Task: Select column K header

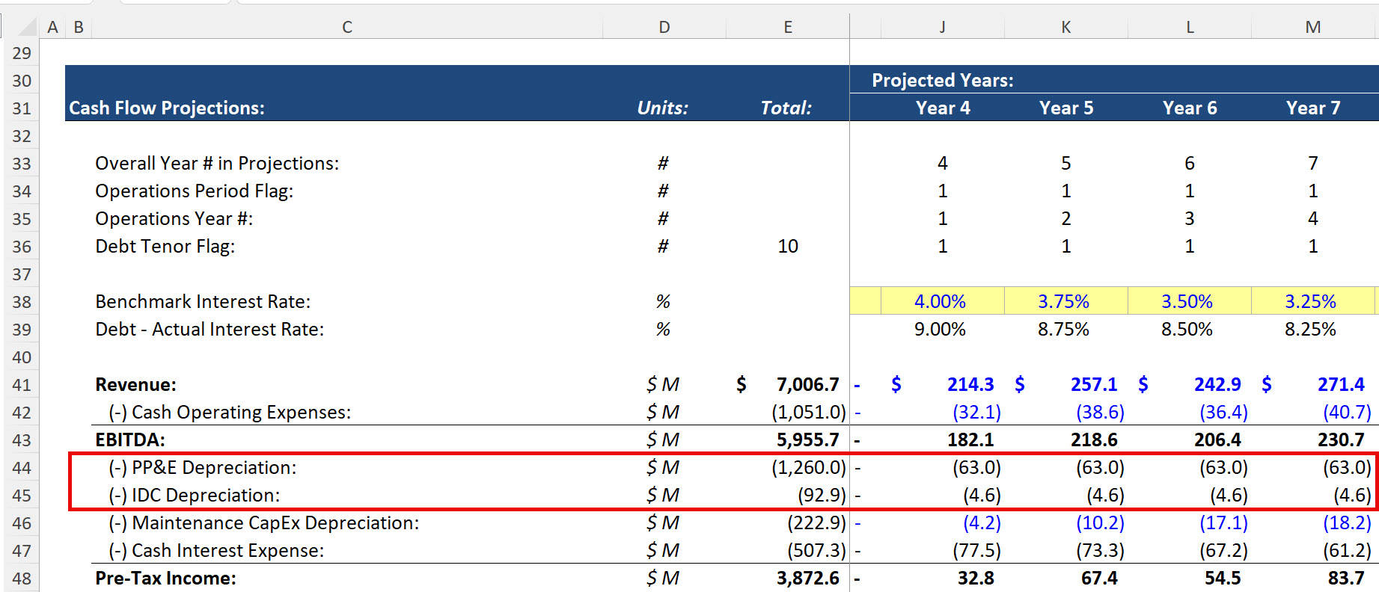Action: [1065, 27]
